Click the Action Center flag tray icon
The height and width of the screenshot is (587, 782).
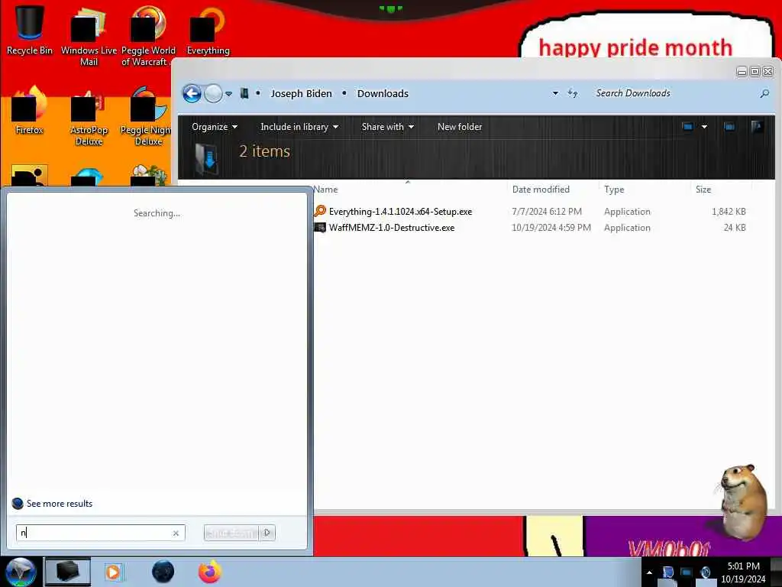coord(667,572)
